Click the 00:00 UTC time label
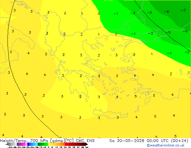This screenshot has width=191, height=148. pyautogui.click(x=158, y=141)
